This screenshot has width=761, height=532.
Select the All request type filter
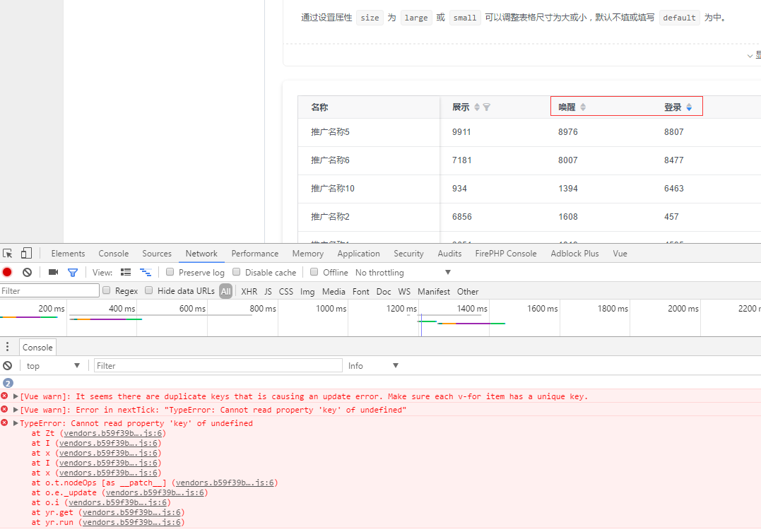225,291
